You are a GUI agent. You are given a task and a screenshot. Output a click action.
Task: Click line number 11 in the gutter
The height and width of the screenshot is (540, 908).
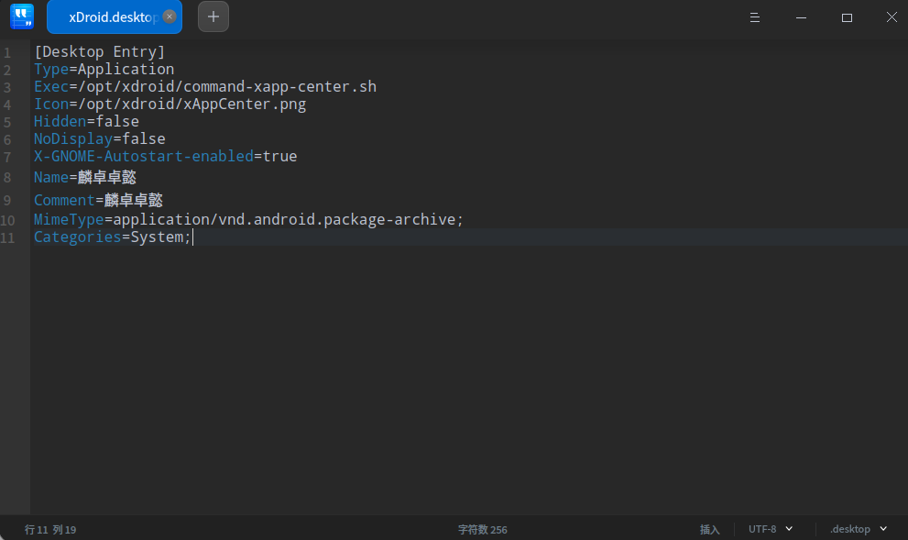coord(9,238)
